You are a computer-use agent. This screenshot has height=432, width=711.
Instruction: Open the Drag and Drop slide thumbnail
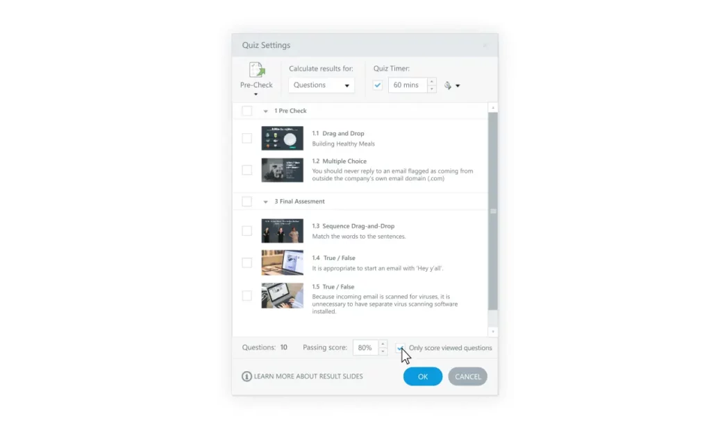click(x=282, y=138)
